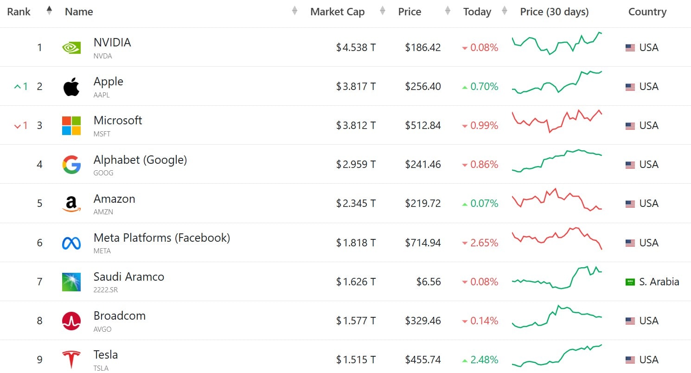Open the Tesla company name link
691x373 pixels.
pyautogui.click(x=106, y=355)
